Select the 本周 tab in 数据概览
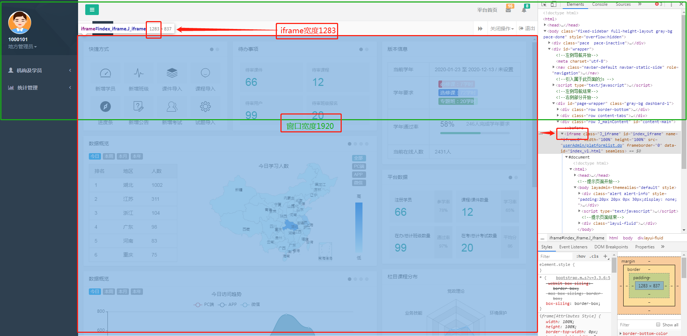Image resolution: width=687 pixels, height=336 pixels. pos(109,156)
